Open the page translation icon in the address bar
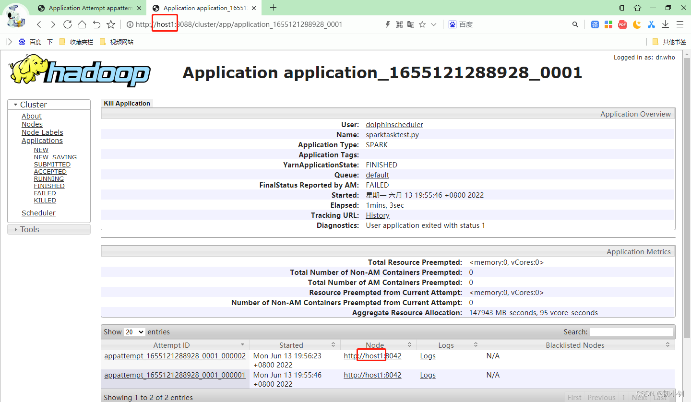 (x=411, y=24)
